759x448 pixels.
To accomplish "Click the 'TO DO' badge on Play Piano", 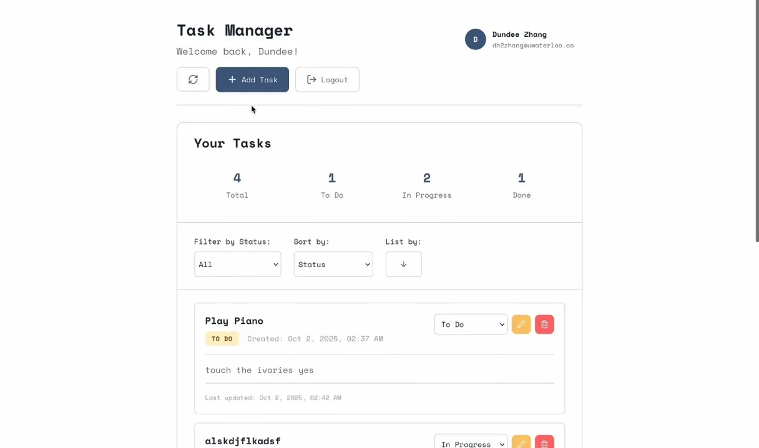I will click(222, 338).
